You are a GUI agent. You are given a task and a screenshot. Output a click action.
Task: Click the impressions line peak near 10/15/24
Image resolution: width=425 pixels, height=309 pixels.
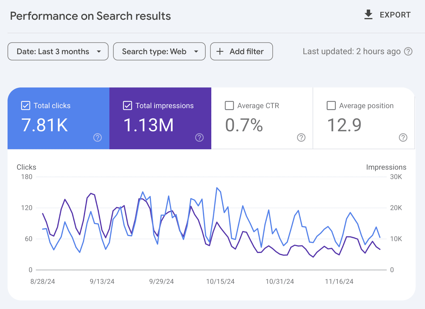point(217,187)
